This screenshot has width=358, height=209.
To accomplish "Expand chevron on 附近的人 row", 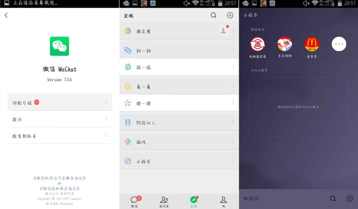I will click(x=232, y=122).
